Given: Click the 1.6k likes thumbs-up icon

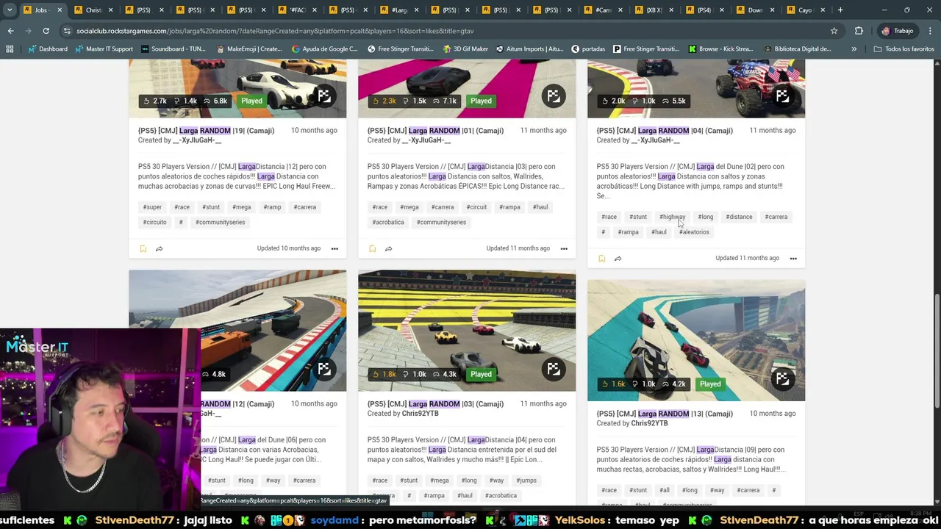Looking at the screenshot, I should pos(604,384).
